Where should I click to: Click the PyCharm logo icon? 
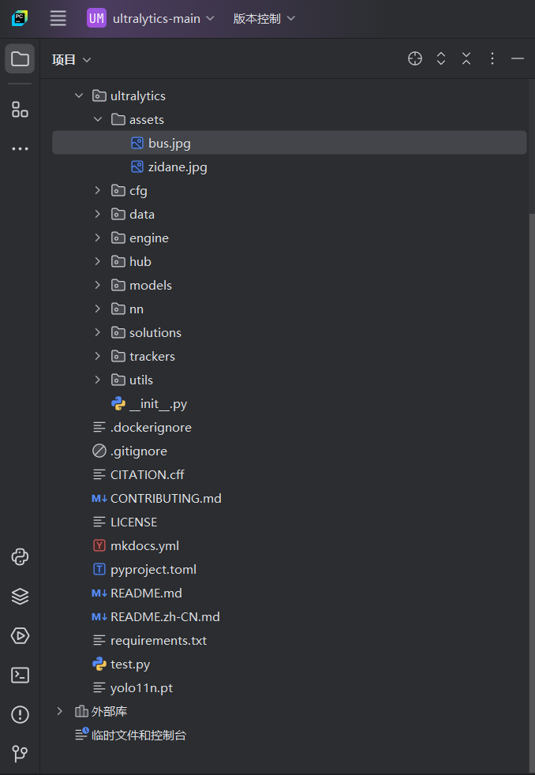coord(20,19)
